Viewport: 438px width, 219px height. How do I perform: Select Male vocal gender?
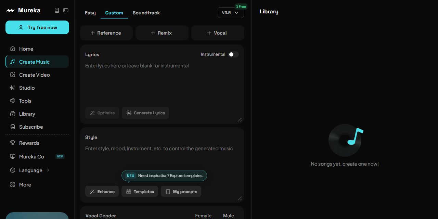point(229,216)
